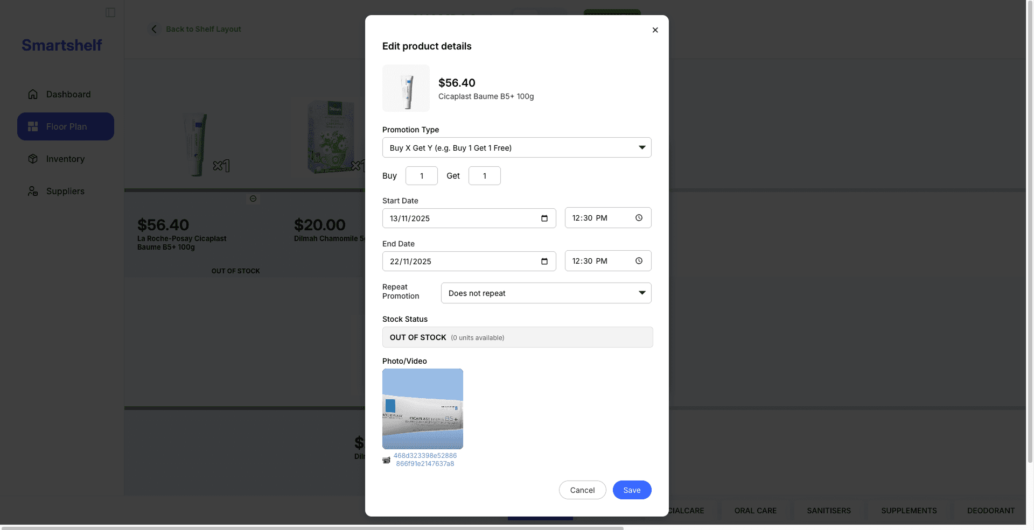Save the product details
Screen dimensions: 1034x530
coord(632,490)
